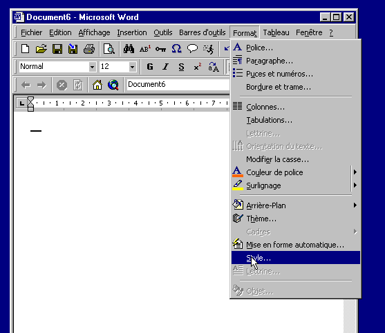Go to start page house icon
The image size is (385, 333).
(x=97, y=85)
